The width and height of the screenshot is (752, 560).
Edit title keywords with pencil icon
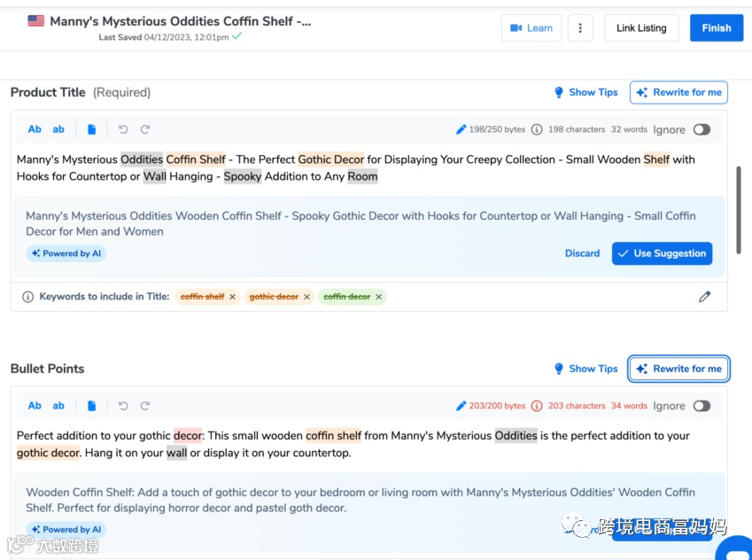click(704, 297)
